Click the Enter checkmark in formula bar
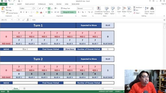This screenshot has width=166, height=93. [23, 20]
